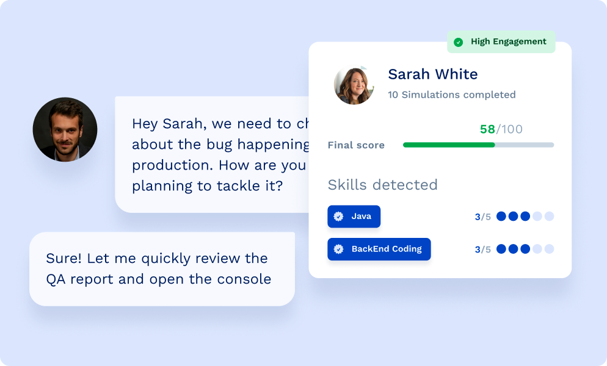Click the verified icon on the Java tag
607x366 pixels.
click(x=338, y=217)
